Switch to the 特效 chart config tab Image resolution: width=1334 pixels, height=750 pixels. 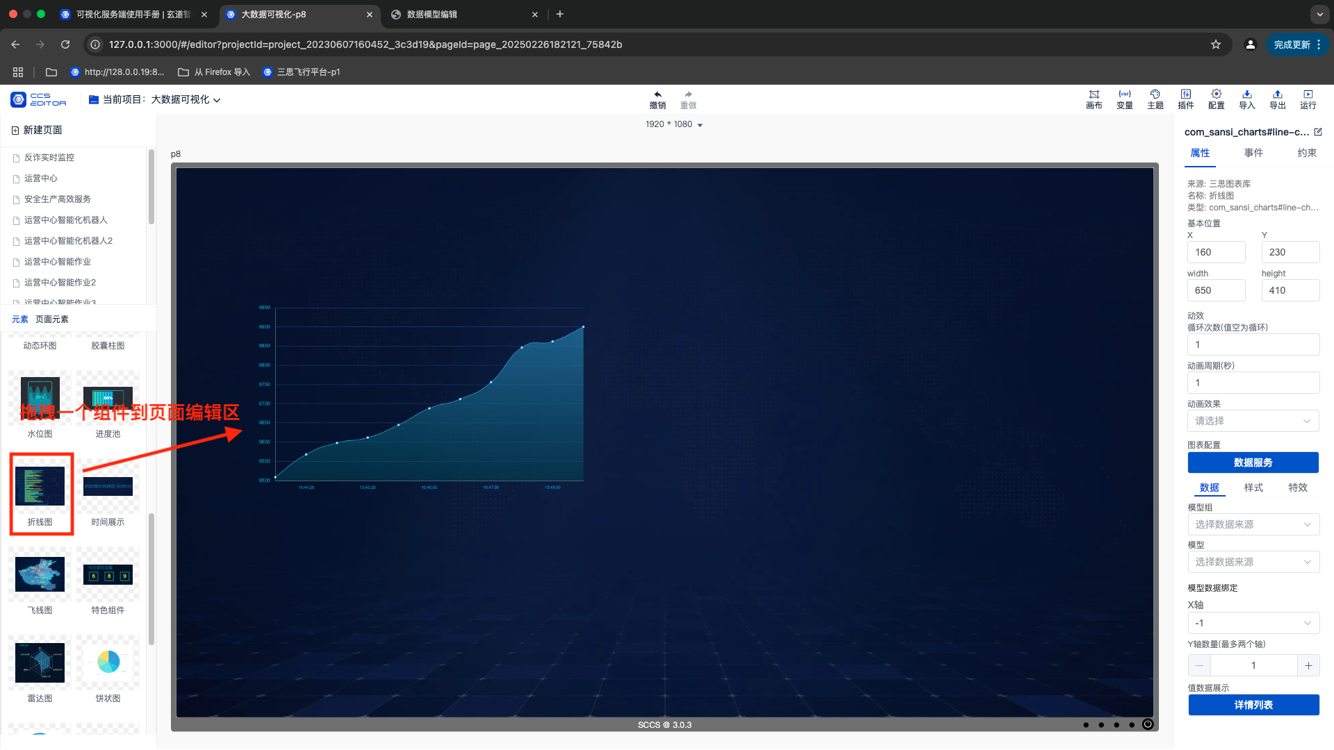coord(1298,487)
